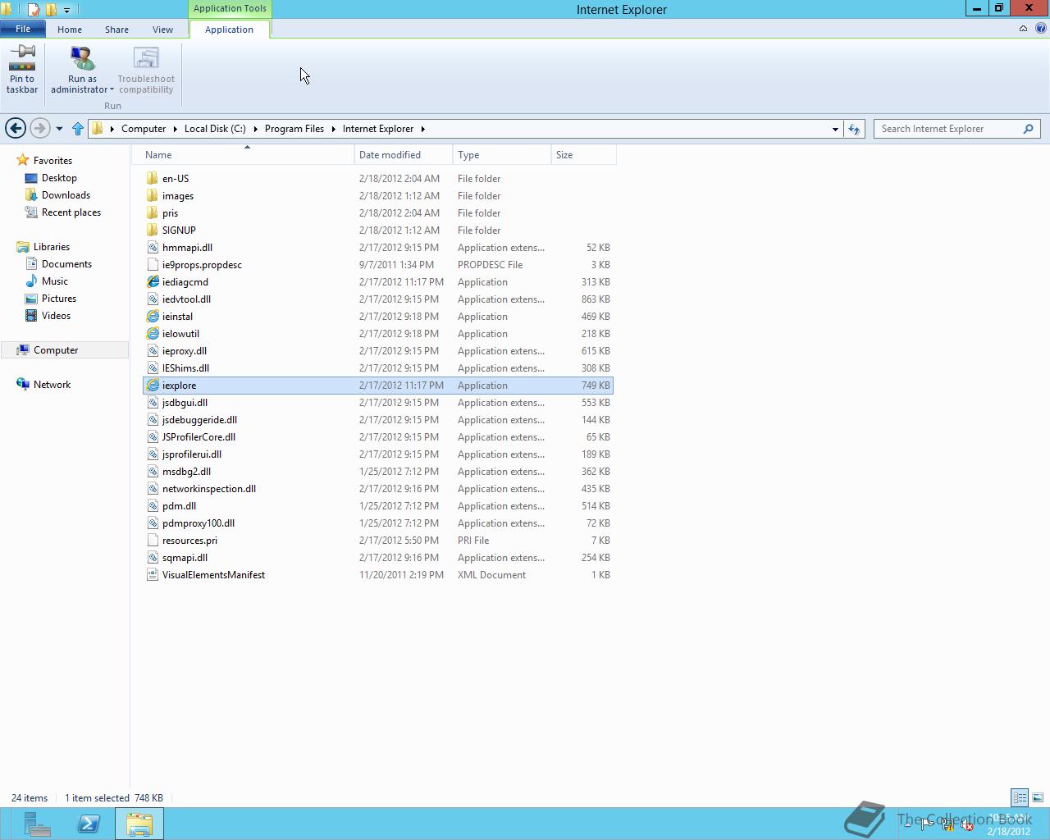Click Program Files in breadcrumb

pyautogui.click(x=294, y=129)
